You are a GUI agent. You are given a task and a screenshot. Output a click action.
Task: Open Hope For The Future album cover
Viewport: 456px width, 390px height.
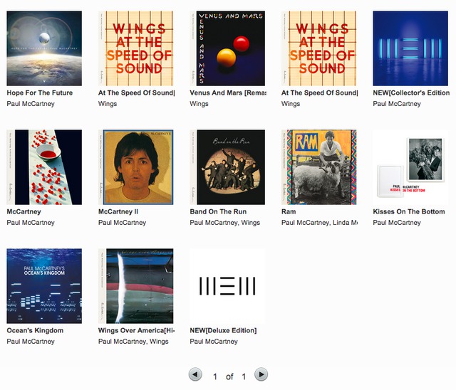pos(44,48)
